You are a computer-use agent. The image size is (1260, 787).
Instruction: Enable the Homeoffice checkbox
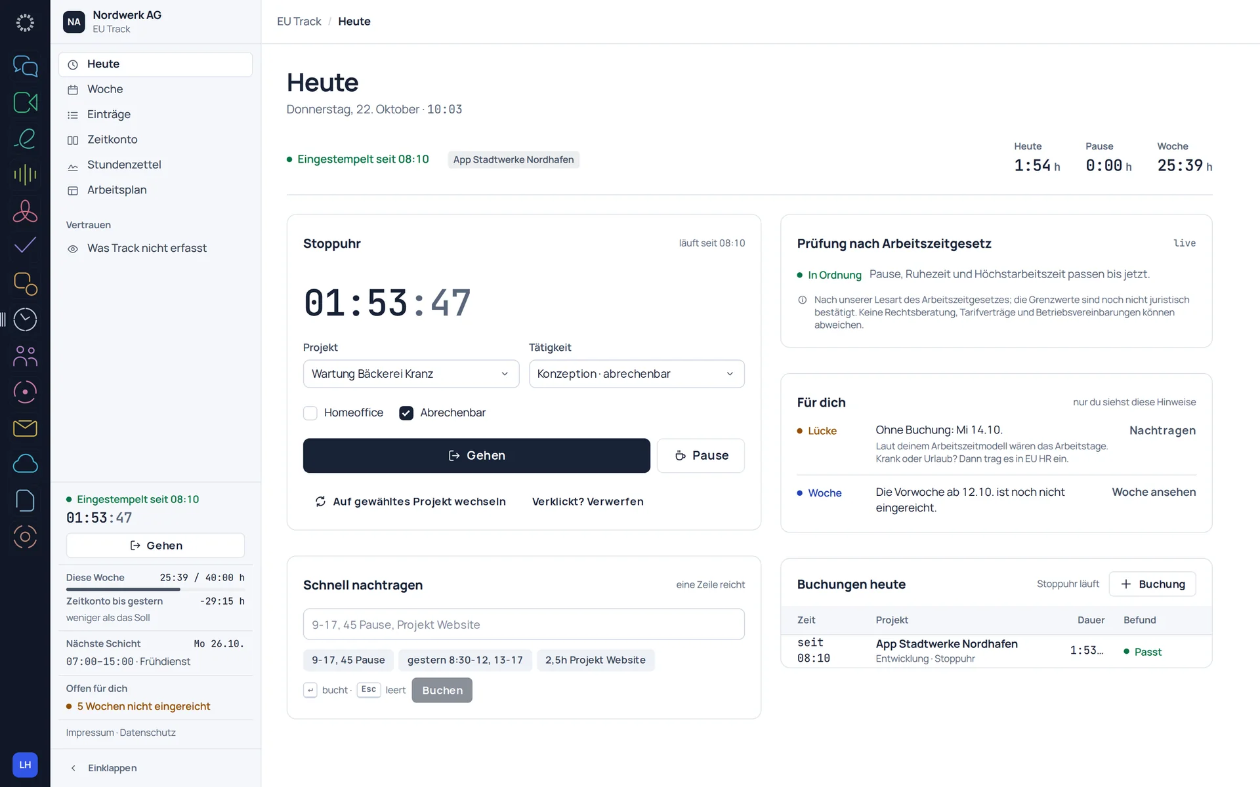pyautogui.click(x=310, y=413)
